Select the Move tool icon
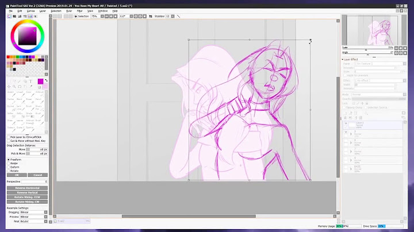The height and width of the screenshot is (232, 414). (x=9, y=87)
